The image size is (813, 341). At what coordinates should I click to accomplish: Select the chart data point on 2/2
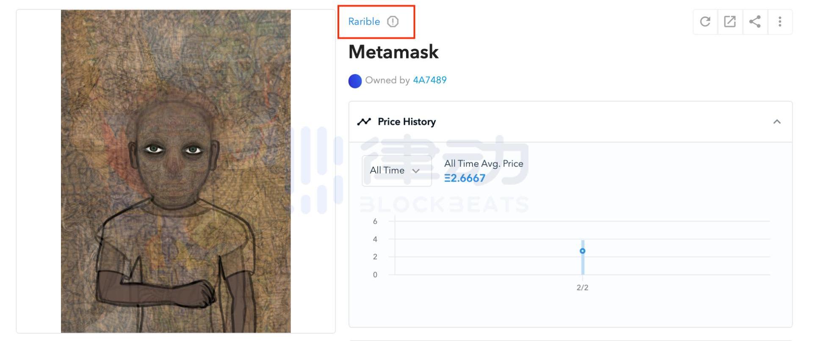(583, 251)
